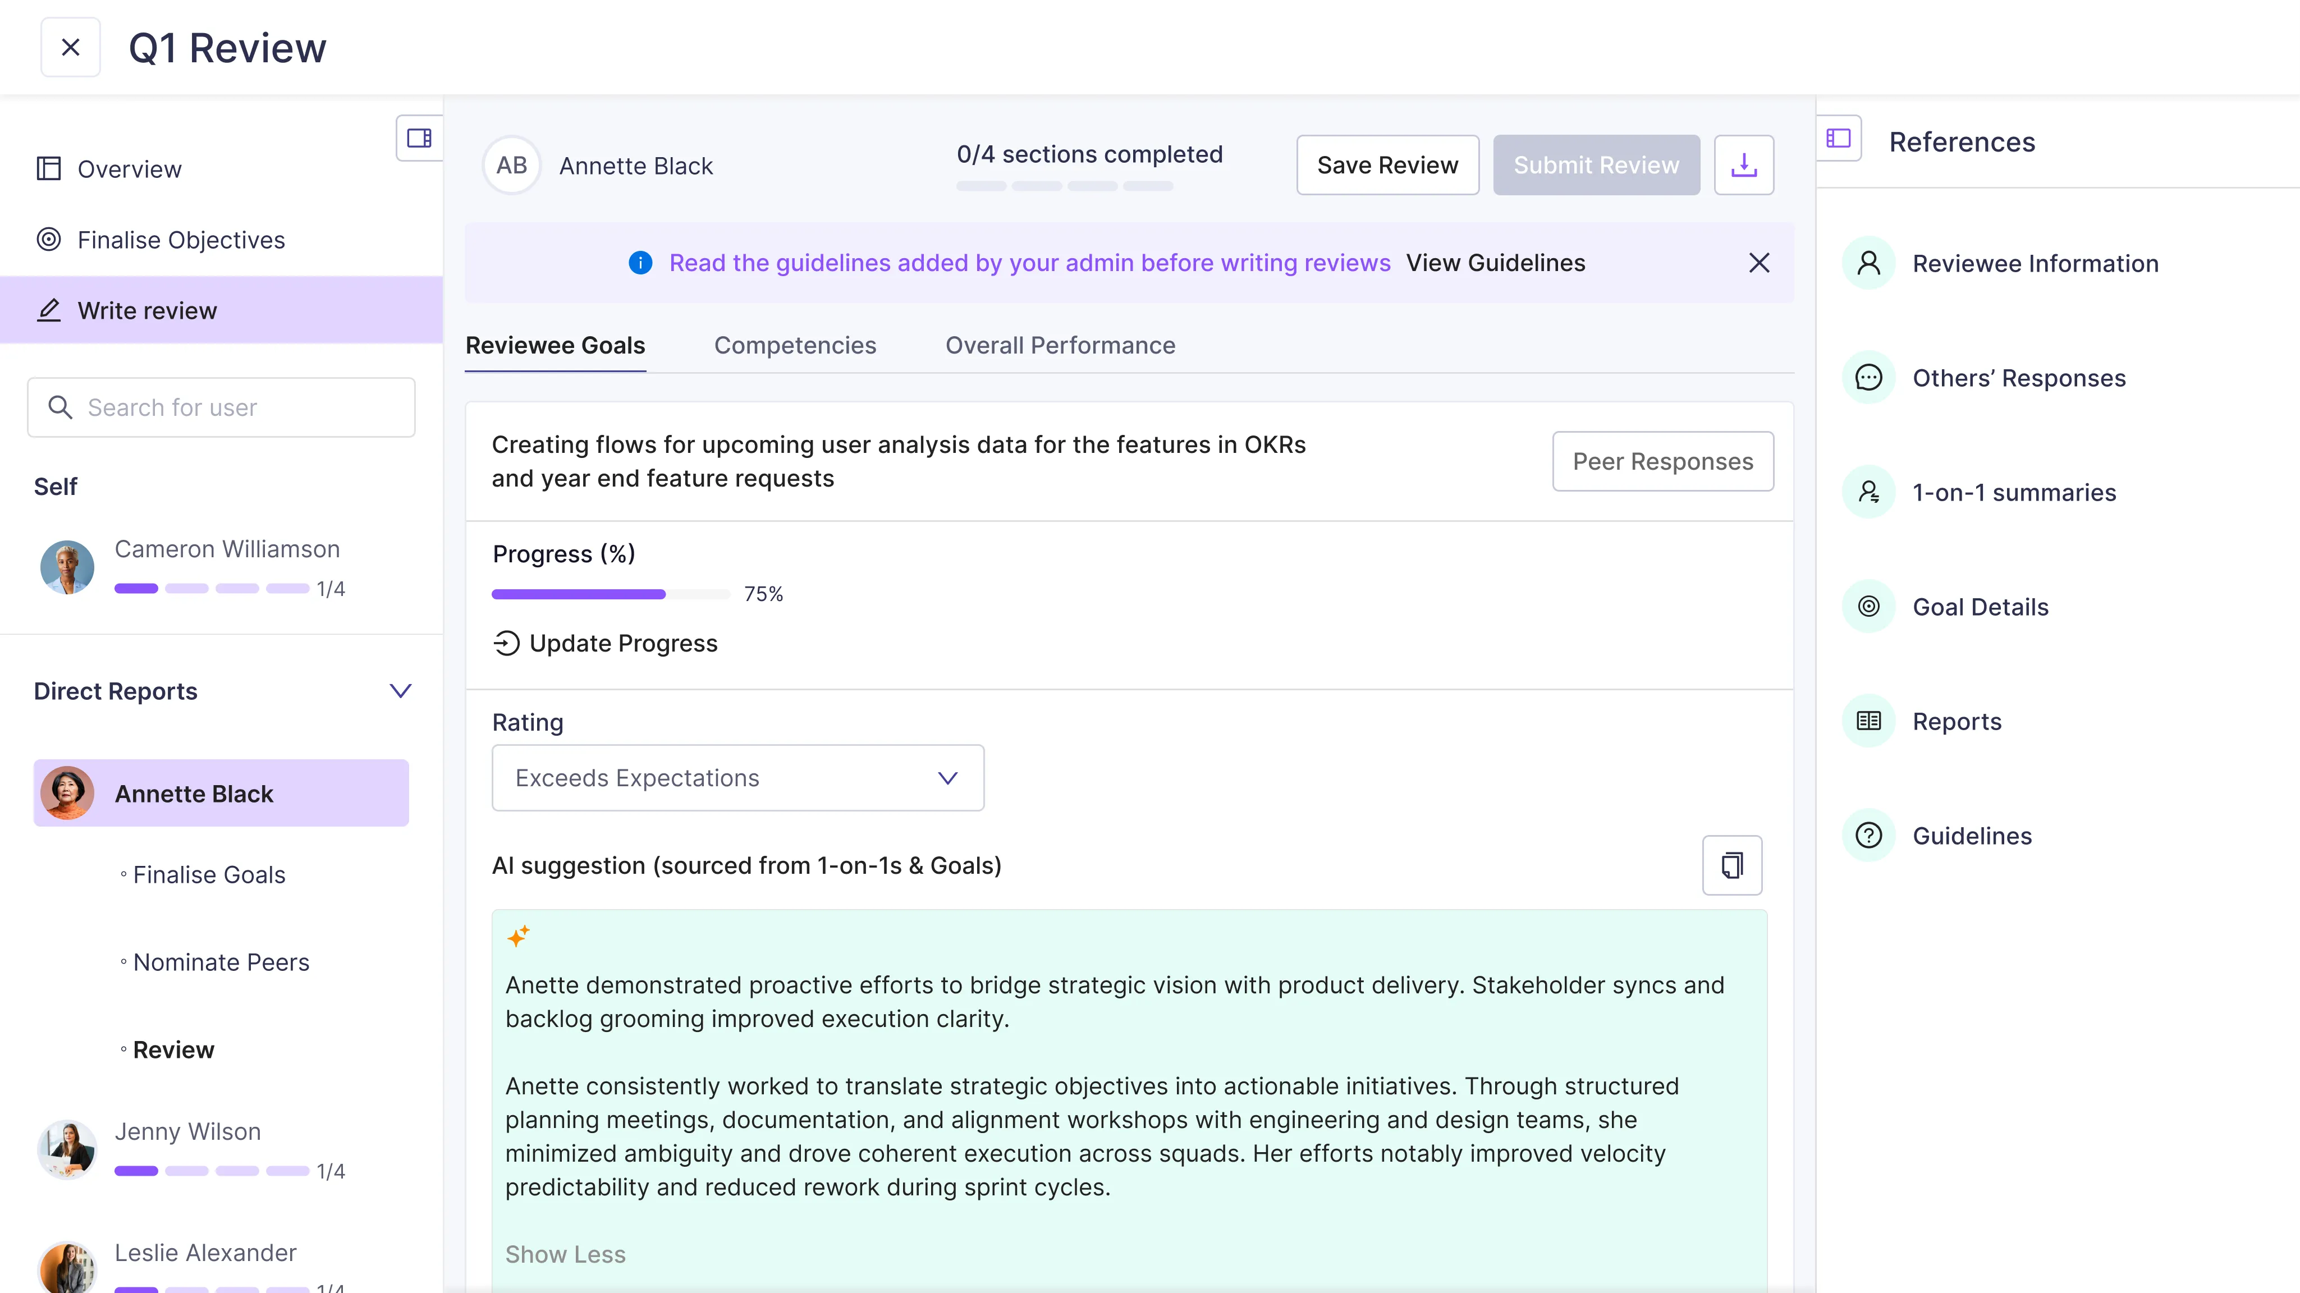Click the Reports book icon
Image resolution: width=2300 pixels, height=1293 pixels.
pyautogui.click(x=1869, y=721)
